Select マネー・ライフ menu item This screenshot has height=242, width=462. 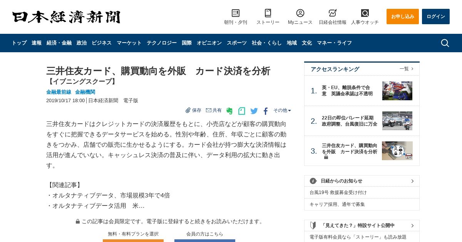pyautogui.click(x=334, y=43)
